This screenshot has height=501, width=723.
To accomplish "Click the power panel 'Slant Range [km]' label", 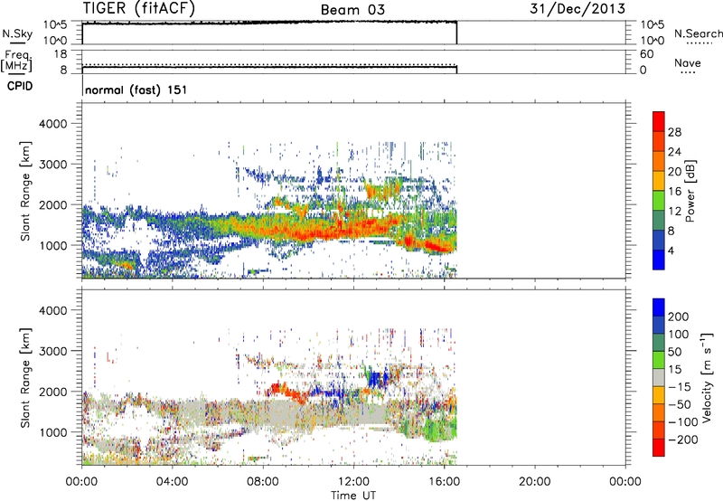I will coord(25,191).
